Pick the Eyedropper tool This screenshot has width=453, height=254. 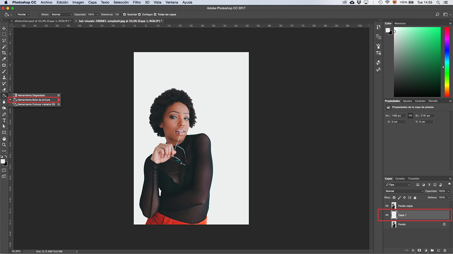4,59
